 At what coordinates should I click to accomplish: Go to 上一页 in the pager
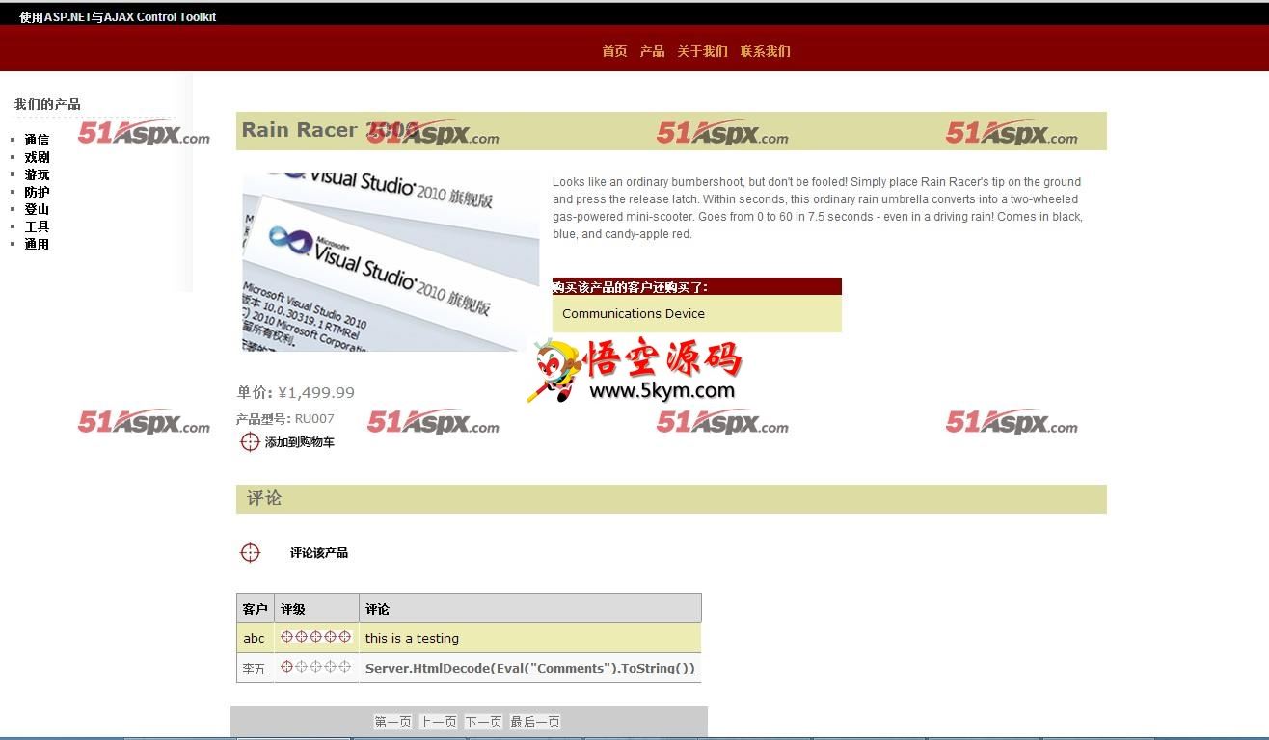click(x=438, y=722)
